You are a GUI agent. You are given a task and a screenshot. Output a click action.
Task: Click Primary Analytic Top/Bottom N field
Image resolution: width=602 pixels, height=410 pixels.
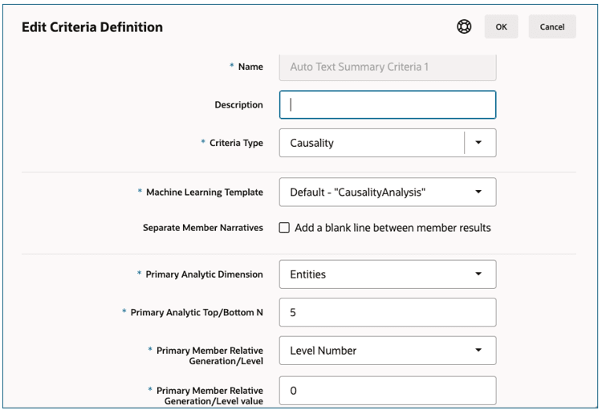(388, 312)
